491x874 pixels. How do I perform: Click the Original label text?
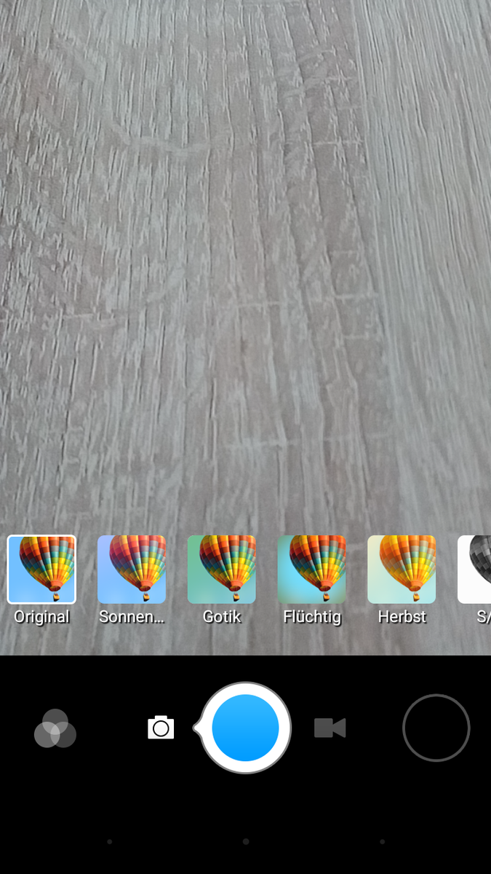[x=41, y=617]
